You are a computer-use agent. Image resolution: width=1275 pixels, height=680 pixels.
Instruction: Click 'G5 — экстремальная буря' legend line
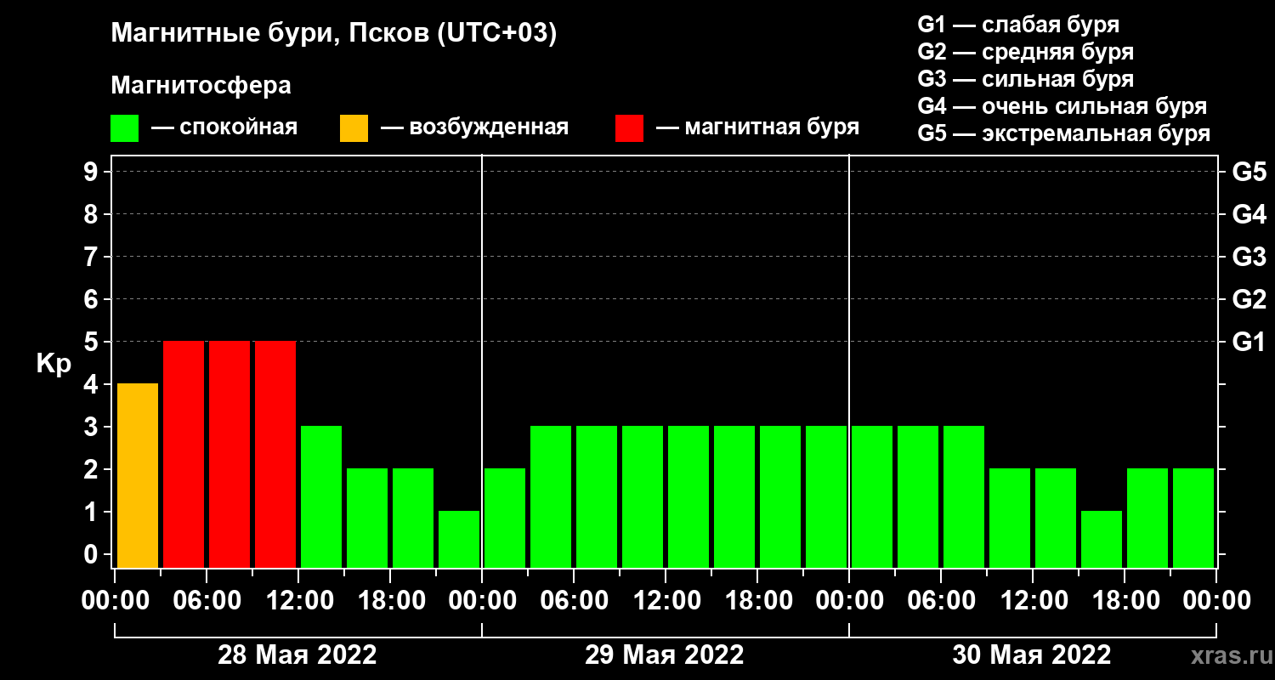1064,133
